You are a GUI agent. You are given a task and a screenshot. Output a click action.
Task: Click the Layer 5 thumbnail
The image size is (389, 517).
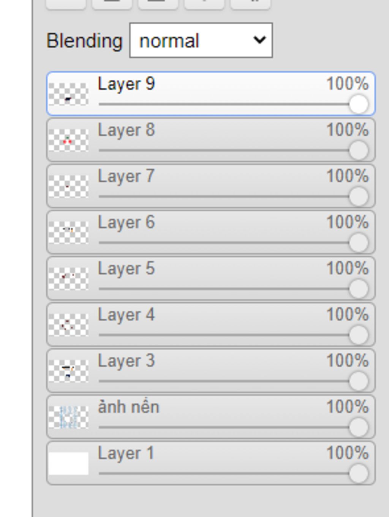pyautogui.click(x=68, y=278)
